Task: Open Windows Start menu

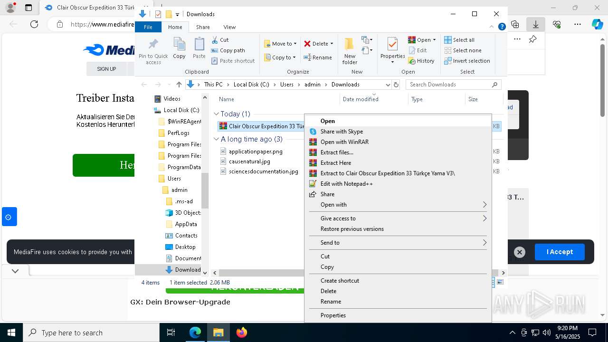Action: [11, 332]
